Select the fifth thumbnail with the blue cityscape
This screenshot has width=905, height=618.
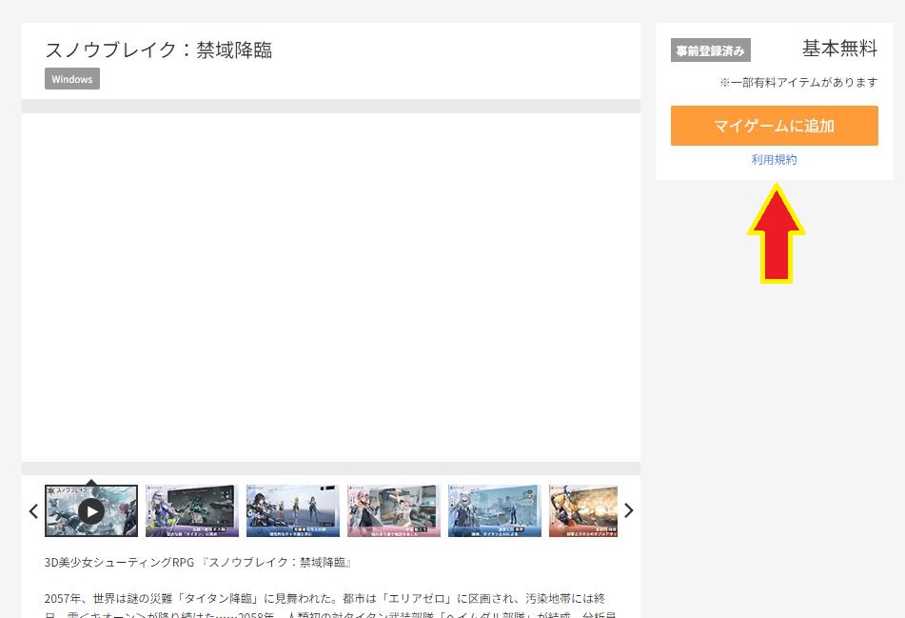pyautogui.click(x=494, y=511)
